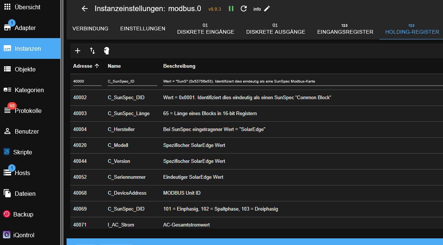
Task: Restart the instance with reload icon
Action: click(x=244, y=9)
